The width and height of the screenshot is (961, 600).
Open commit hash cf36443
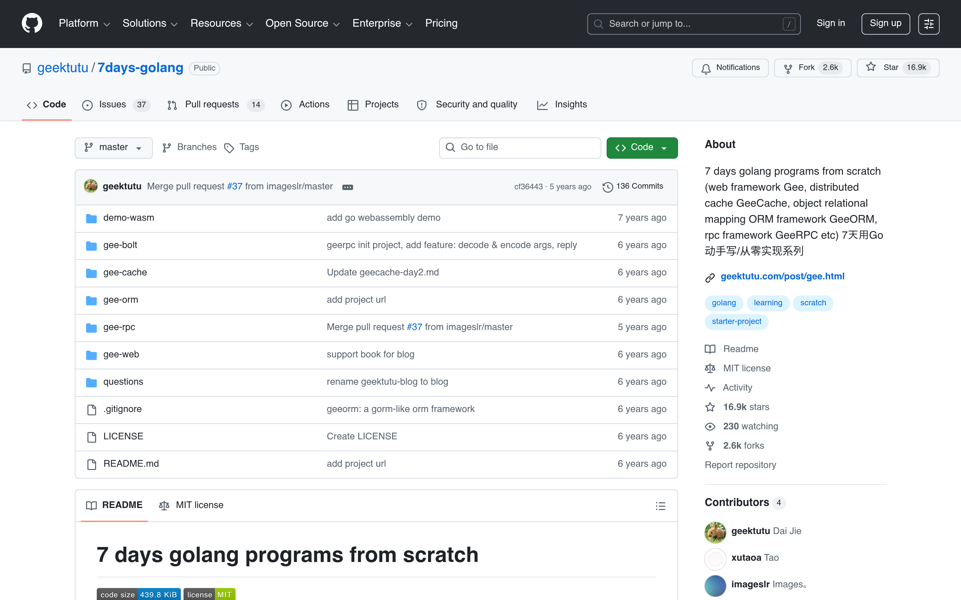(528, 187)
